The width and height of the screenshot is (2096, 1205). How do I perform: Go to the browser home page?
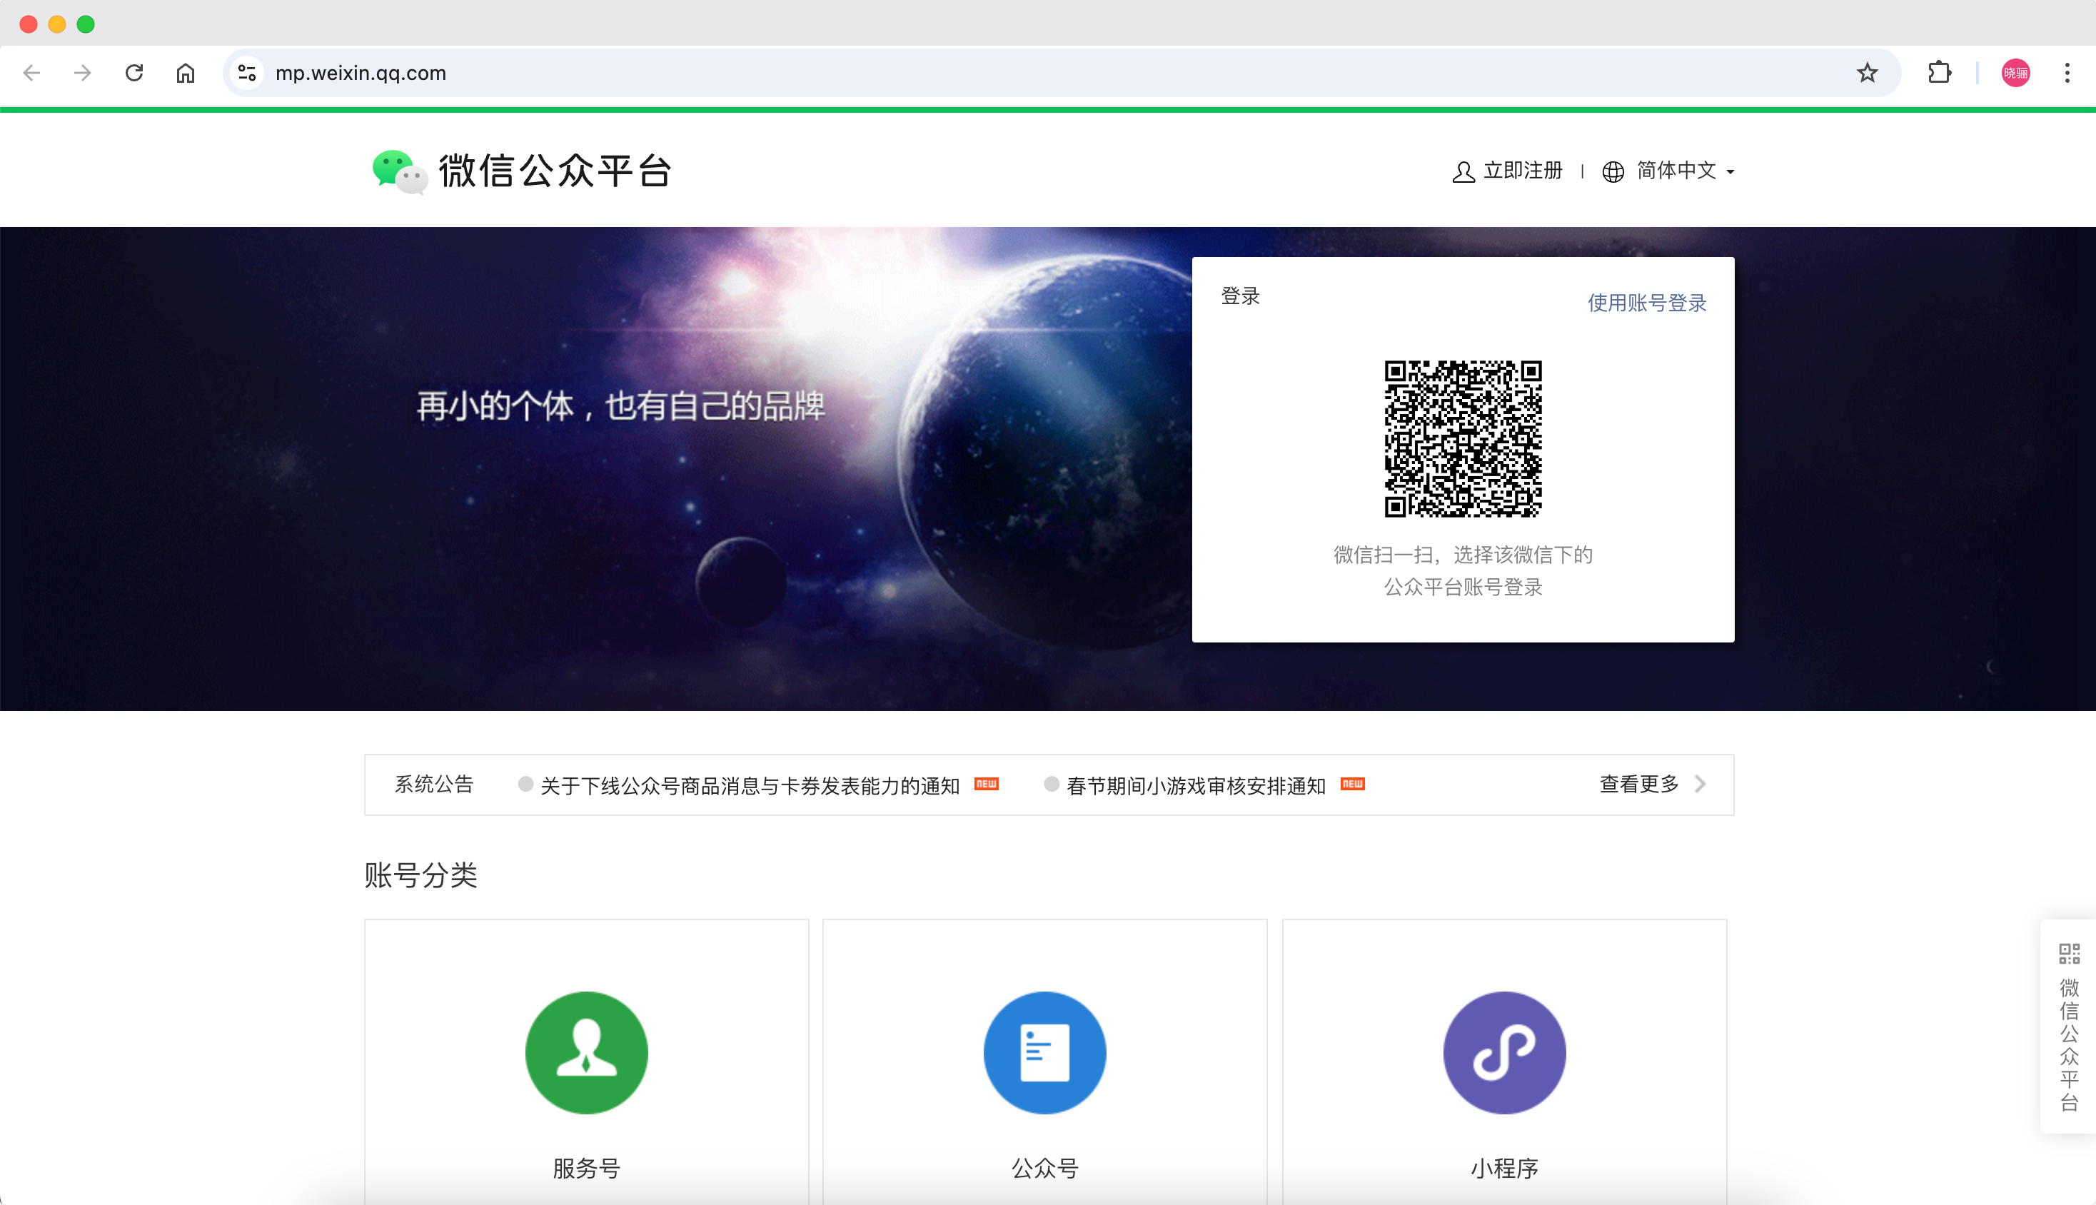[x=186, y=73]
